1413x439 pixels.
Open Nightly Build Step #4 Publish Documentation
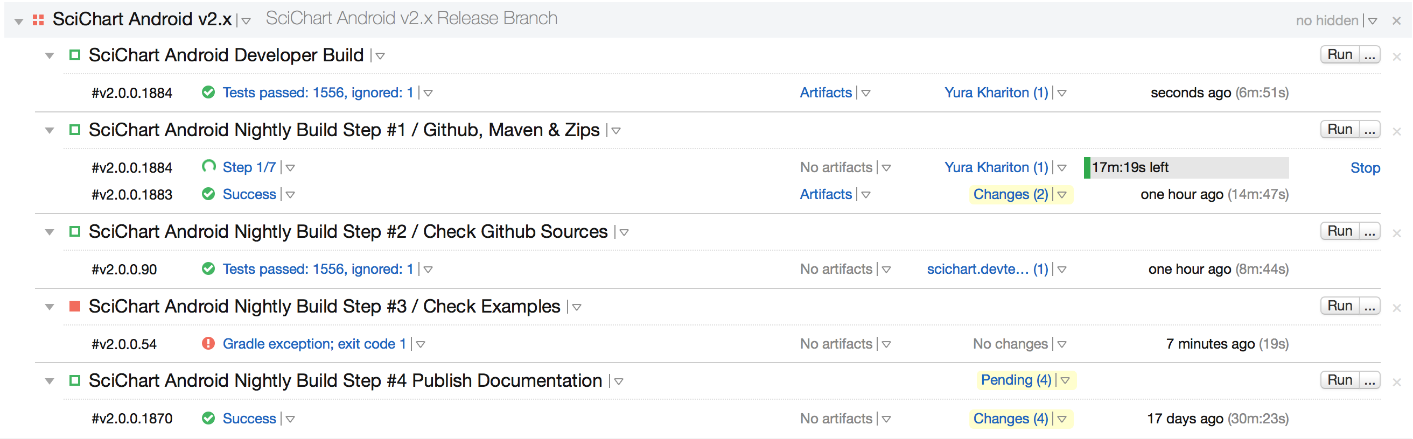point(346,380)
